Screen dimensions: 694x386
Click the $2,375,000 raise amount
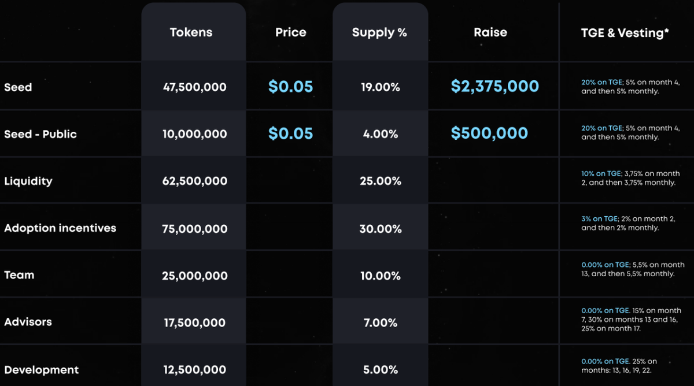495,87
